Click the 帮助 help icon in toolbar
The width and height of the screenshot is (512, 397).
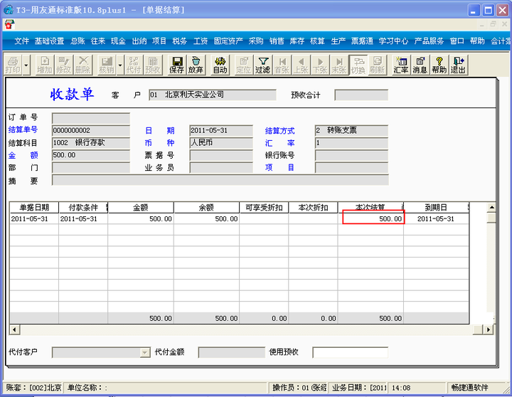pyautogui.click(x=439, y=65)
